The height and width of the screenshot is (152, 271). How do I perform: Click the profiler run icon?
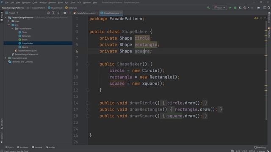[x=245, y=8]
